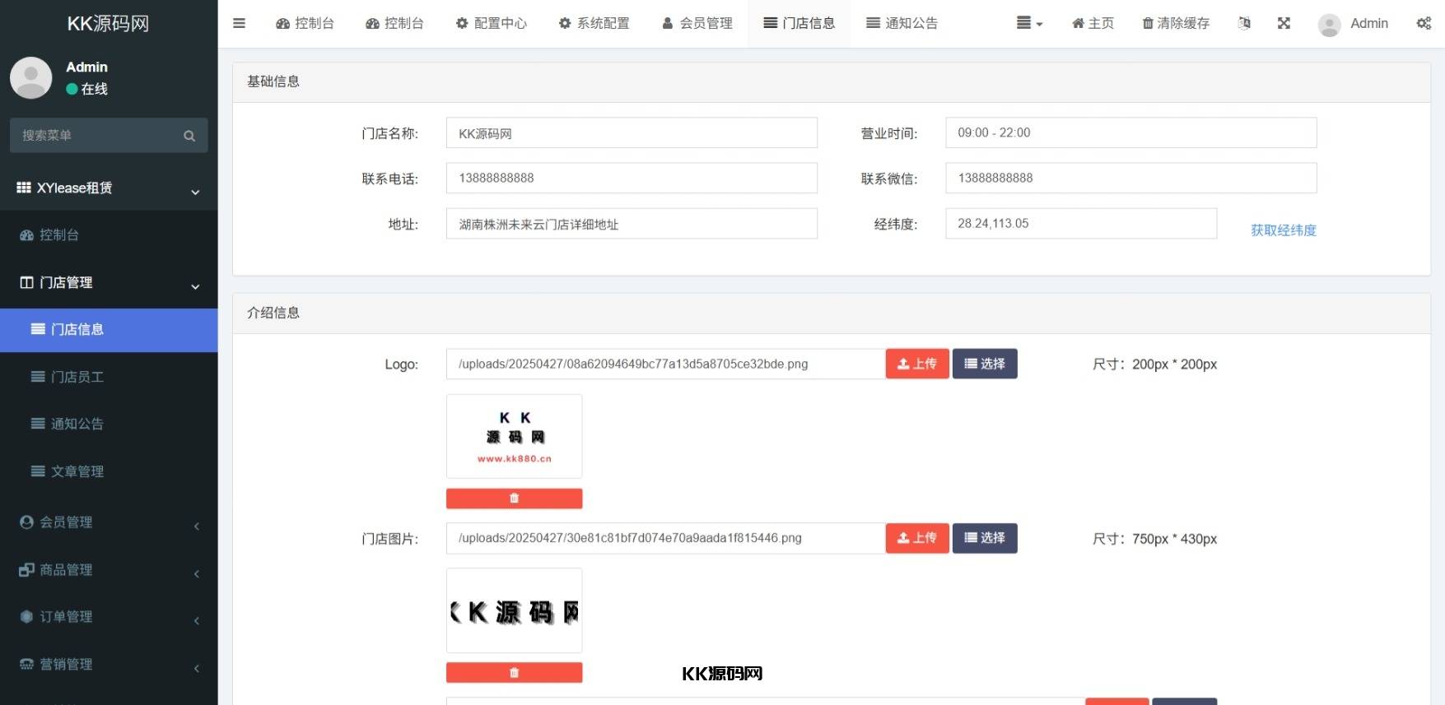The height and width of the screenshot is (705, 1445).
Task: Click the 营业时间 input field
Action: [x=1131, y=132]
